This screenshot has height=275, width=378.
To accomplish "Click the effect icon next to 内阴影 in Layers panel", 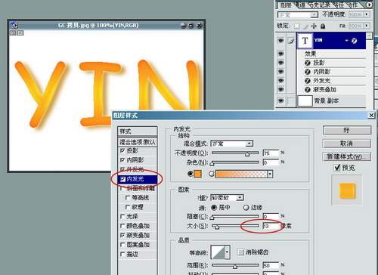I will [308, 72].
